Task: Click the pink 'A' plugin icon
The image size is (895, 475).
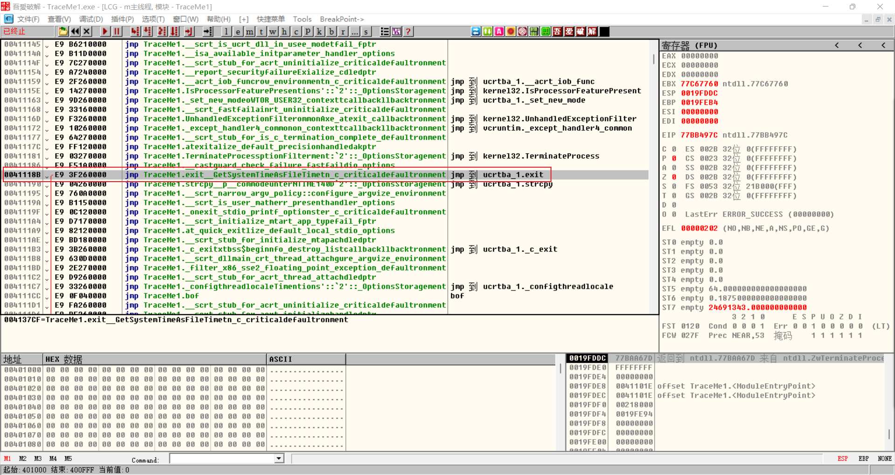Action: pos(499,32)
